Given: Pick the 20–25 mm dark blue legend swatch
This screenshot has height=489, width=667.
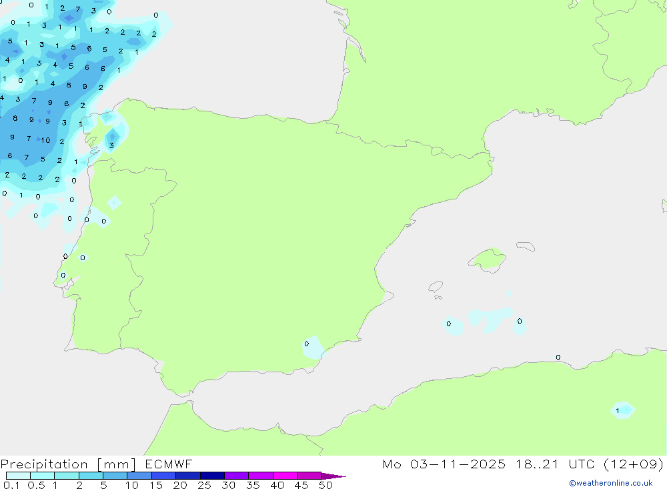Looking at the screenshot, I should tap(188, 476).
